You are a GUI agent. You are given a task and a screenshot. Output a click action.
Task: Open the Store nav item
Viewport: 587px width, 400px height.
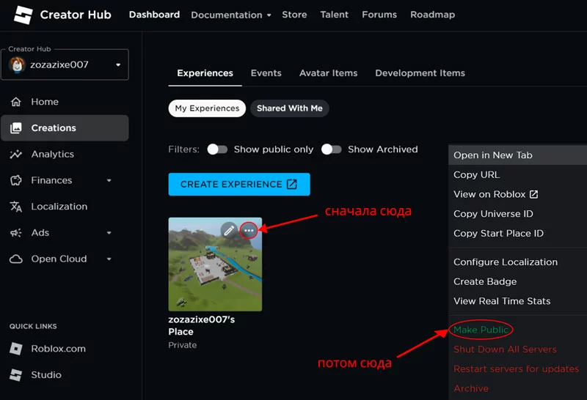point(294,15)
